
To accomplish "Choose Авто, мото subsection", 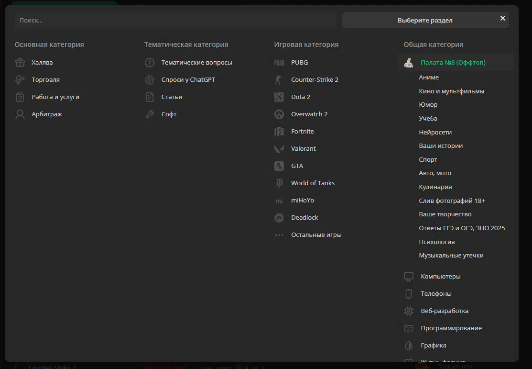I will pos(435,173).
